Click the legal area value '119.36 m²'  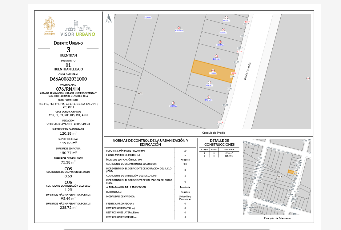click(x=68, y=143)
